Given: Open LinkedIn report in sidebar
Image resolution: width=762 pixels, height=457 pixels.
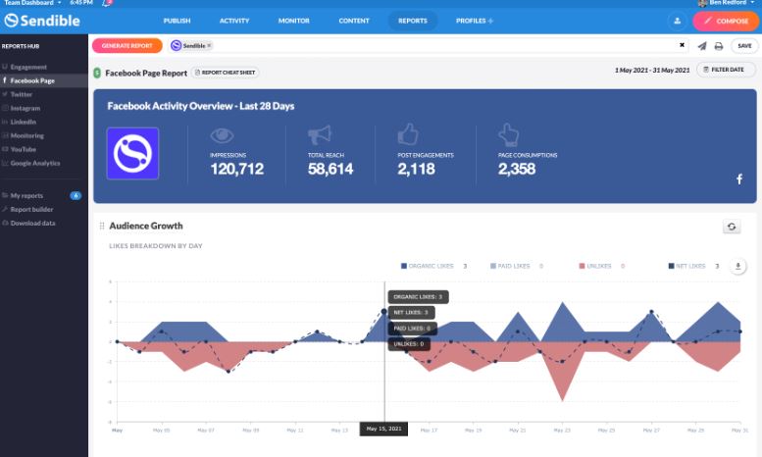Looking at the screenshot, I should (23, 122).
